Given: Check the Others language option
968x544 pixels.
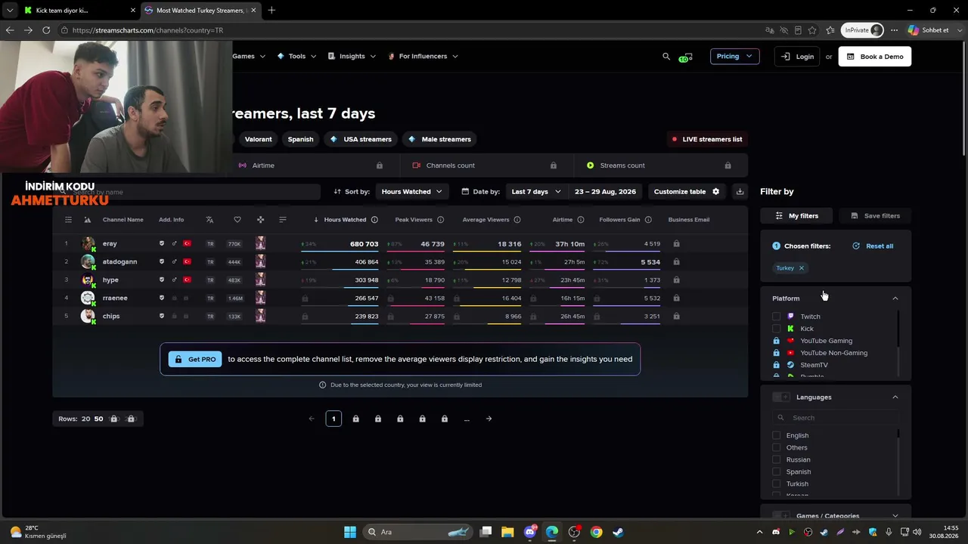Looking at the screenshot, I should pos(776,447).
